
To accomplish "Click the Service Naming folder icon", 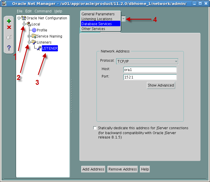I will 34,36.
